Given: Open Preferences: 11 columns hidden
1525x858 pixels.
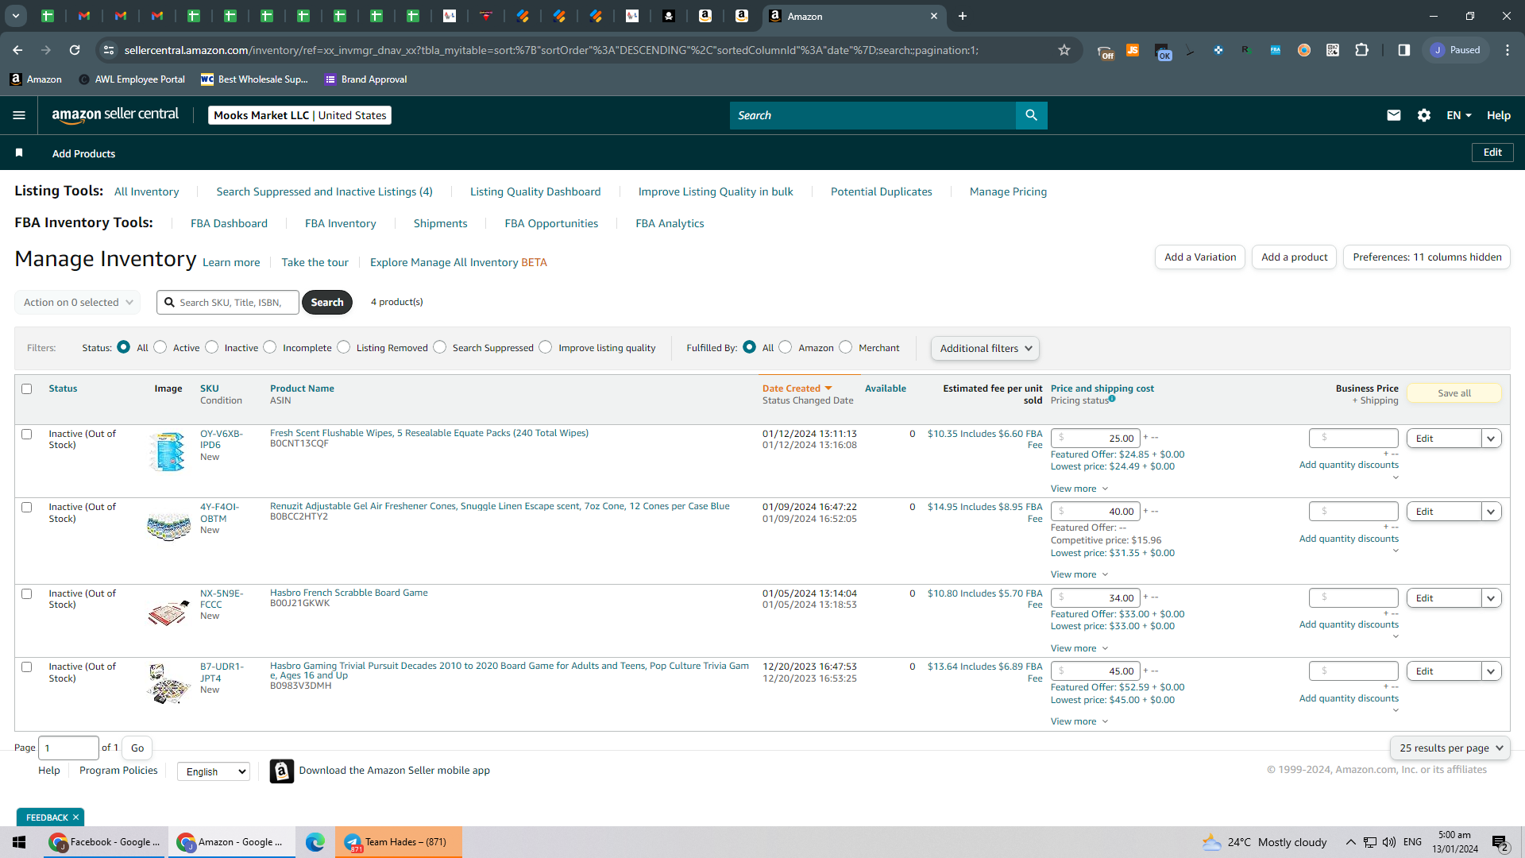Looking at the screenshot, I should click(x=1427, y=257).
